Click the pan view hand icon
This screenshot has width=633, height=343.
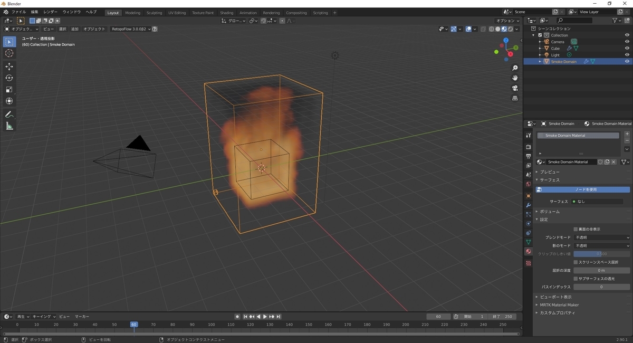[x=515, y=78]
